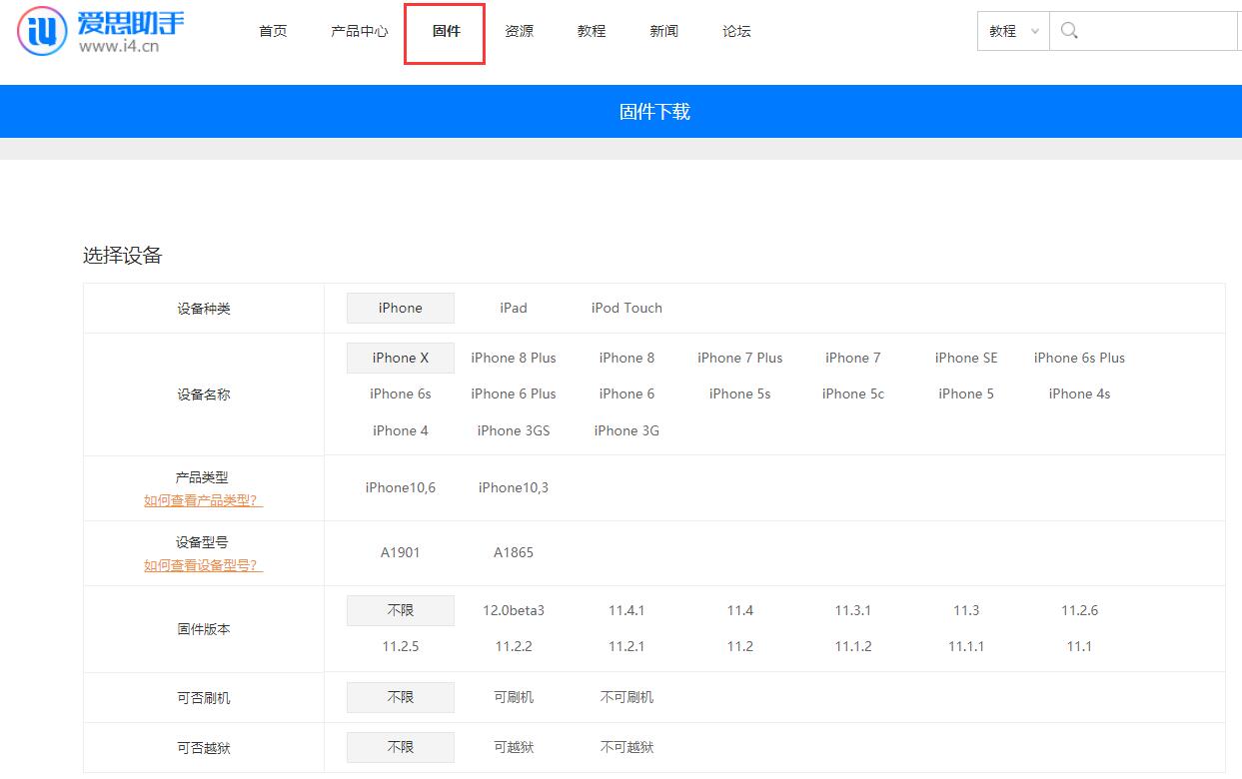
Task: Select iPad as the device type
Action: coord(513,308)
